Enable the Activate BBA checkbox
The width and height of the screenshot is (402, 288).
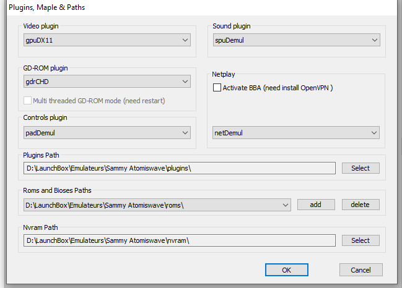[x=217, y=88]
